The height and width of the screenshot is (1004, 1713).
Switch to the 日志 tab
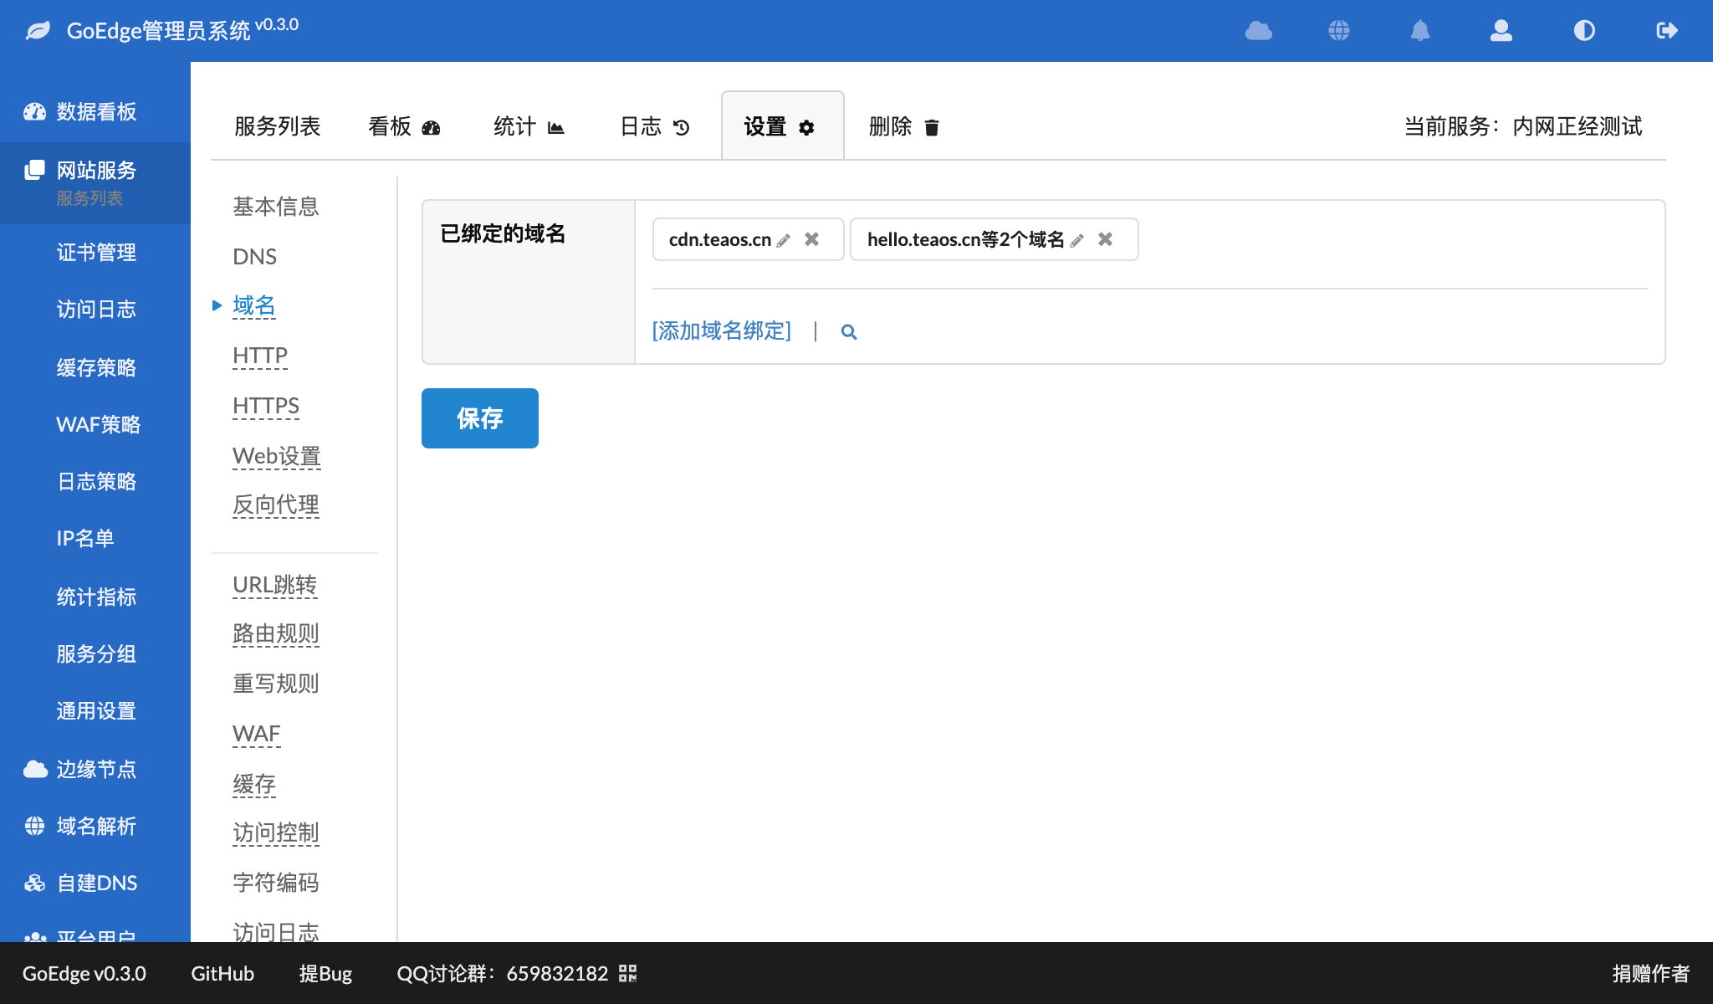pyautogui.click(x=655, y=126)
